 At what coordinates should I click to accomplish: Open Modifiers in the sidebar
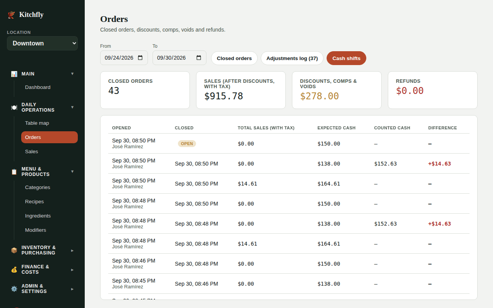point(49,230)
